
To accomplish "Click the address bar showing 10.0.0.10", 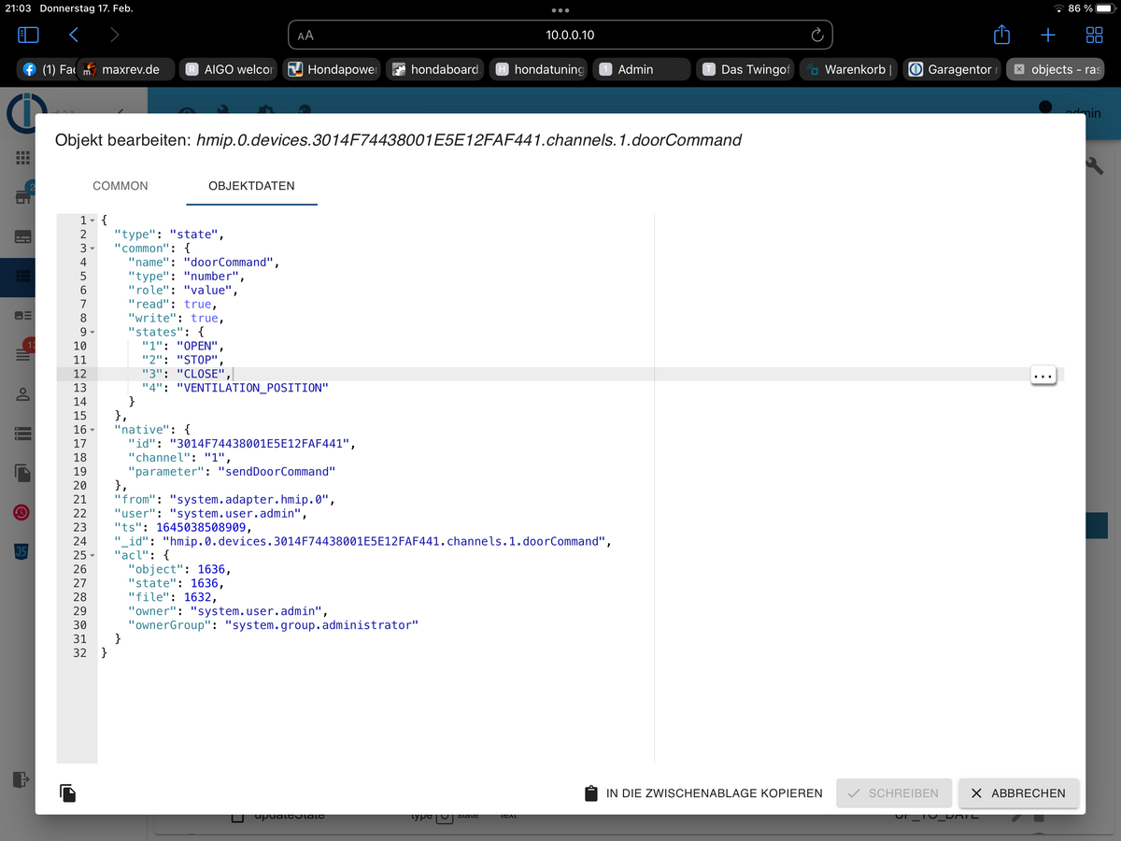I will pos(560,35).
